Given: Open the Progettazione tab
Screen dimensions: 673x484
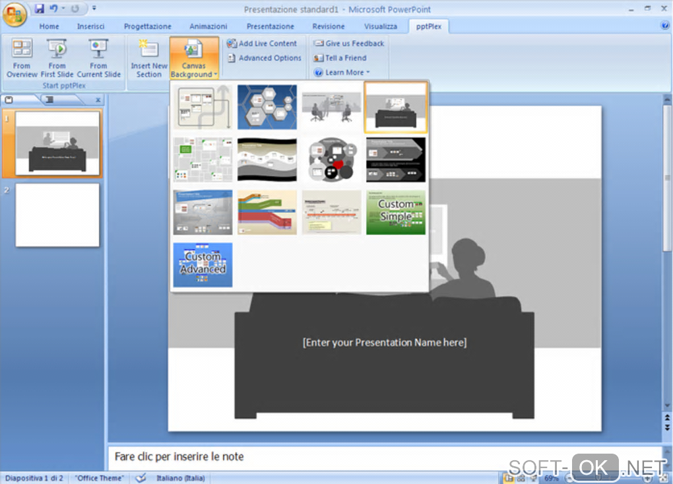Looking at the screenshot, I should (x=147, y=26).
